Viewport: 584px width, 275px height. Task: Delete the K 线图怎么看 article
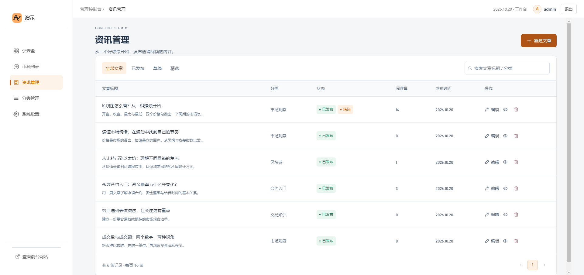coord(516,110)
